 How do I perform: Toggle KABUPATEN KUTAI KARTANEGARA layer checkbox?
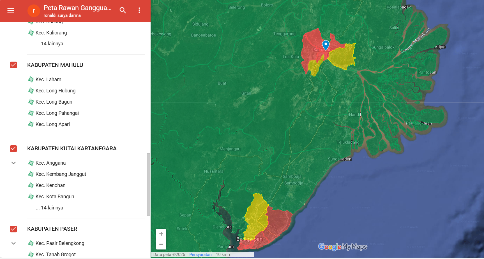click(13, 148)
